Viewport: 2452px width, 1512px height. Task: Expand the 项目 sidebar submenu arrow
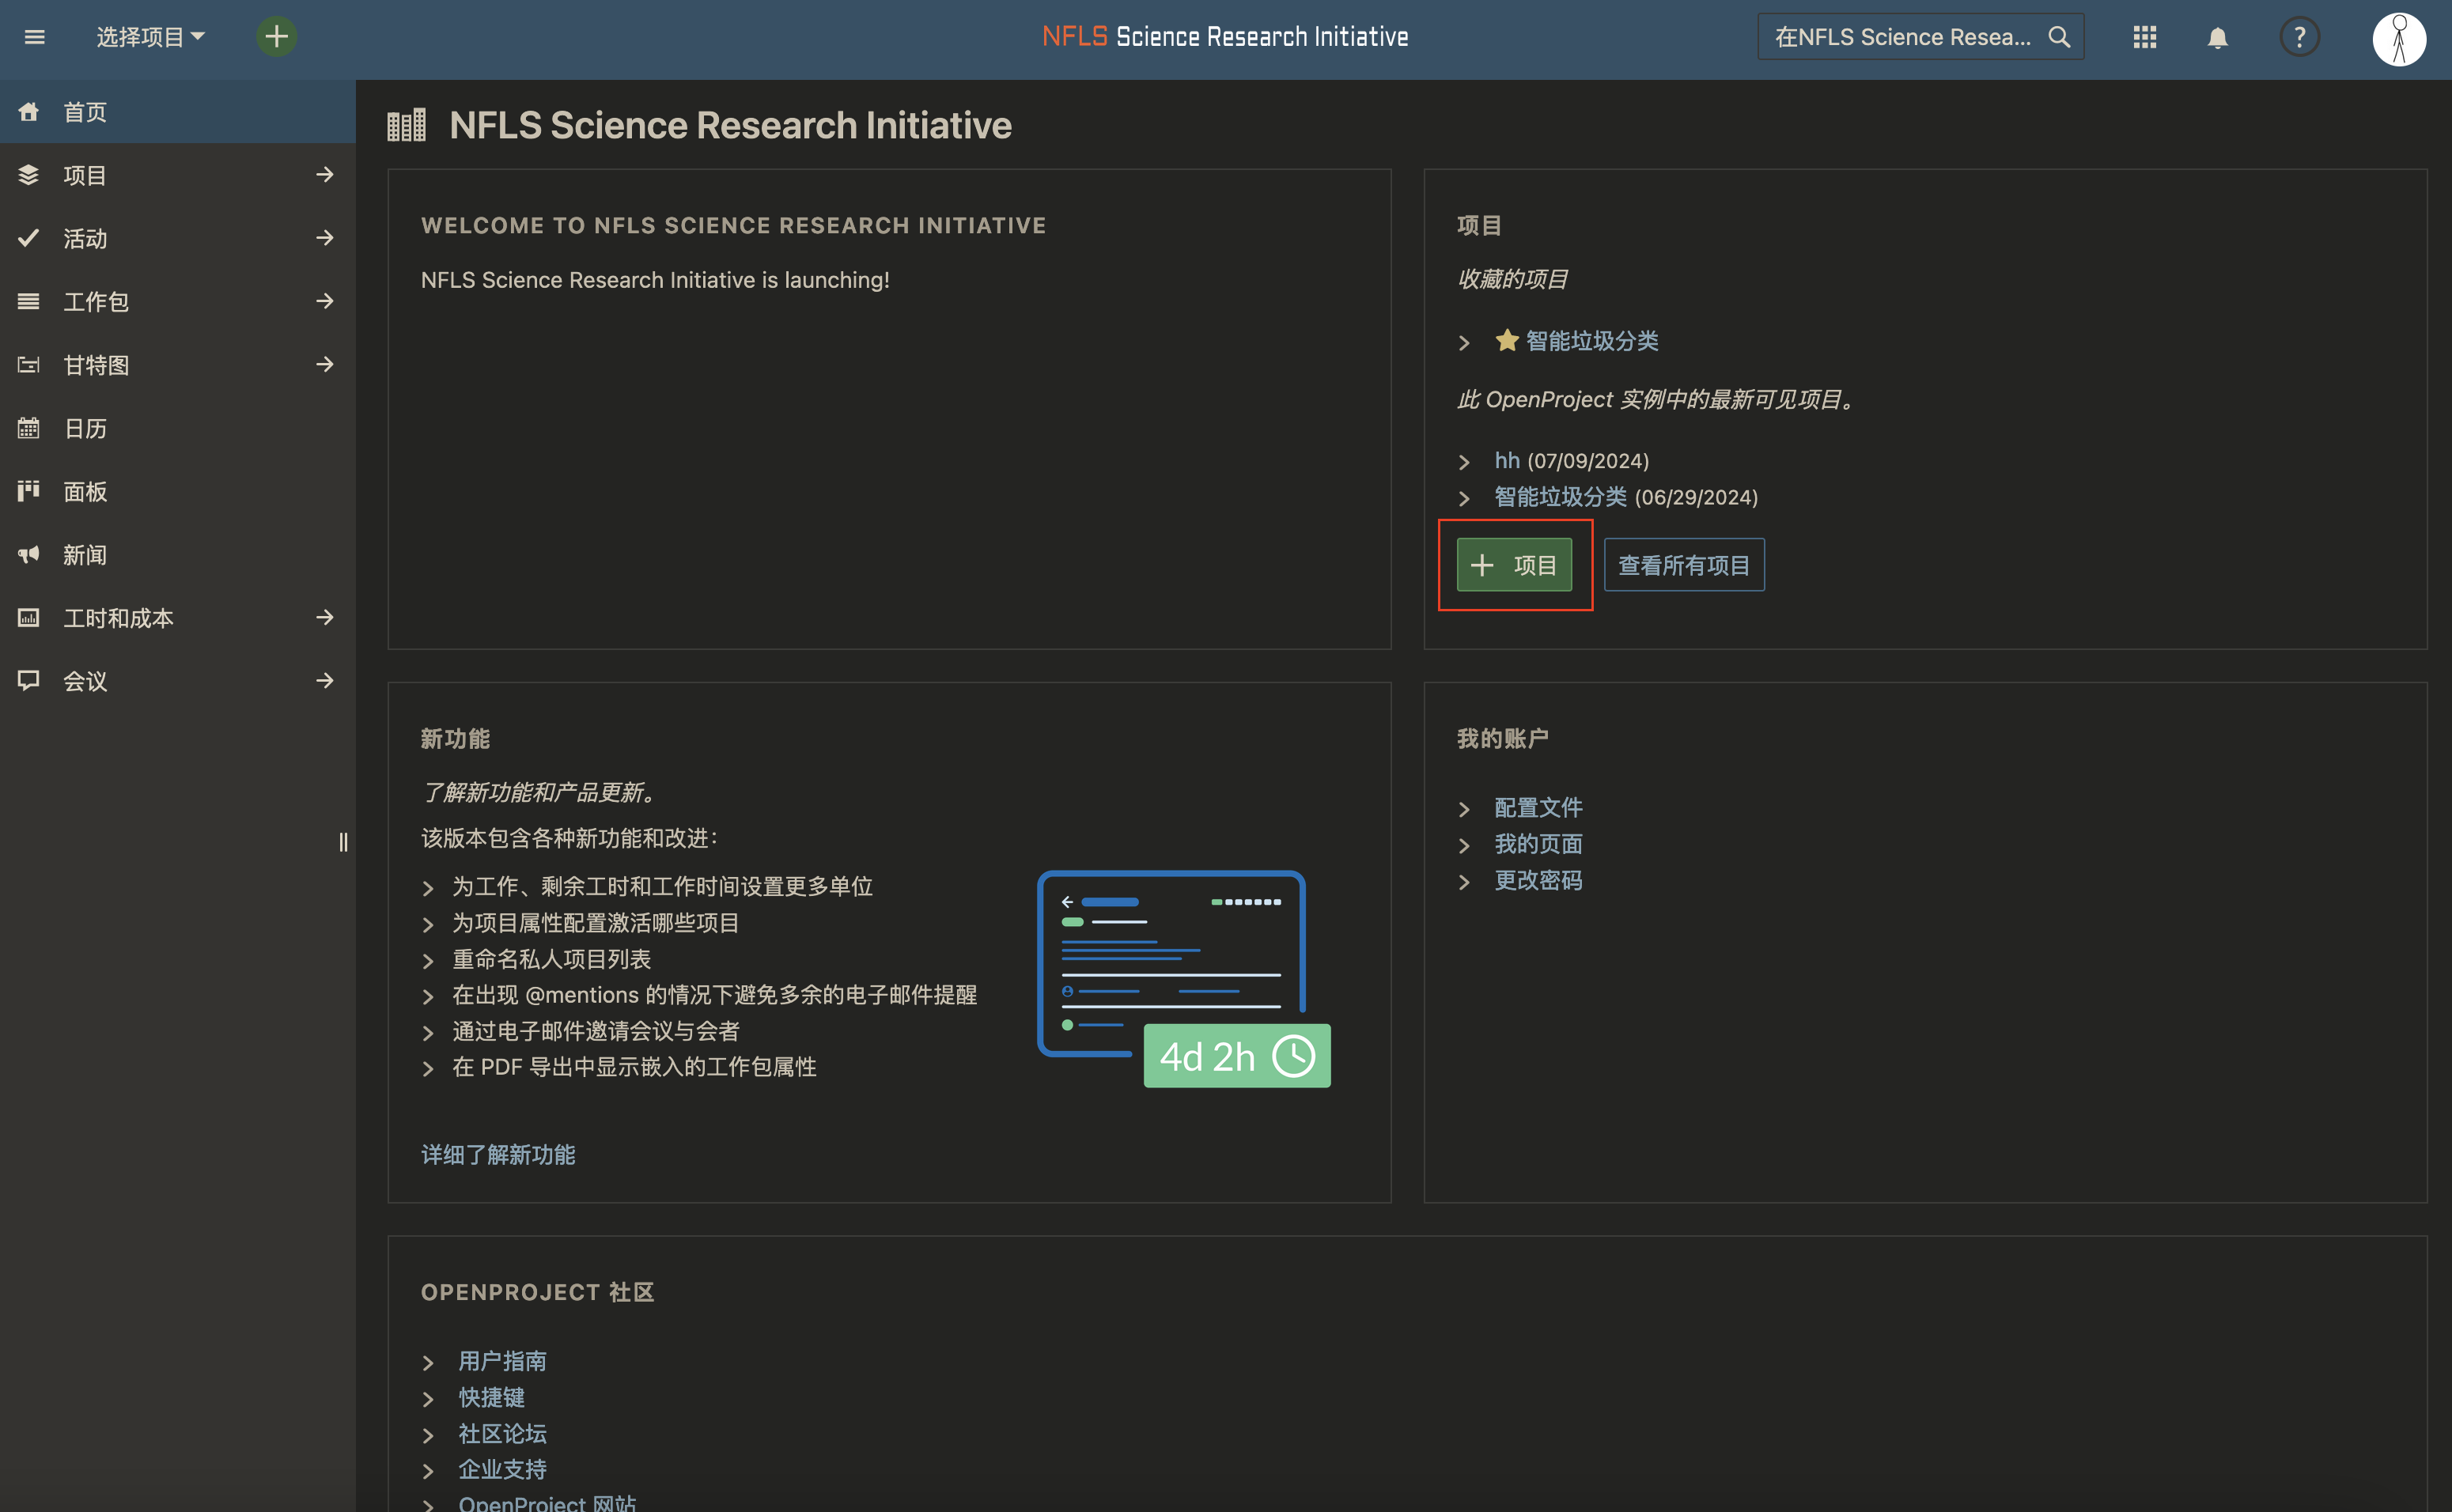(x=324, y=175)
